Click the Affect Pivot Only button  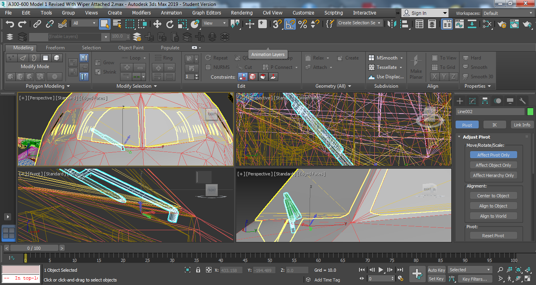pyautogui.click(x=493, y=154)
